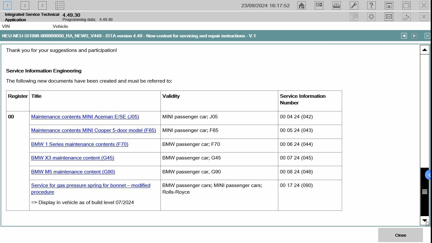The width and height of the screenshot is (432, 243).
Task: Close the ISTA news document header
Action: pos(427,36)
